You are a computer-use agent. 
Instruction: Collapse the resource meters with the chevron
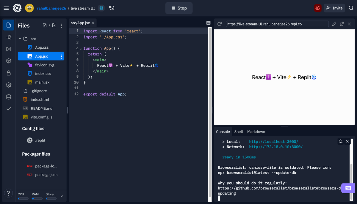pos(62,196)
